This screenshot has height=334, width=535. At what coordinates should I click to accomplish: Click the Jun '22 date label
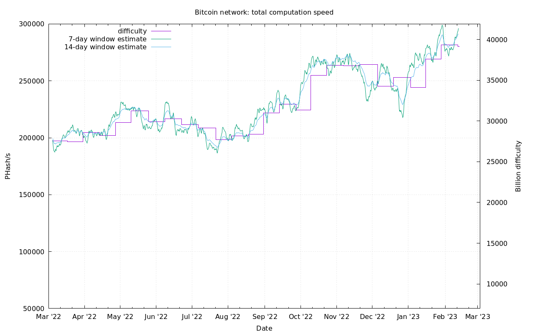156,317
